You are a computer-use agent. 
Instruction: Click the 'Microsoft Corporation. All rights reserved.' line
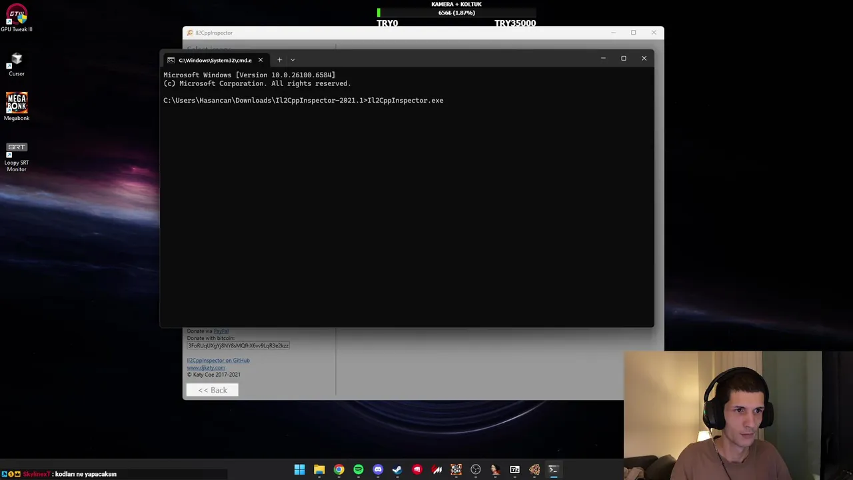click(x=257, y=83)
